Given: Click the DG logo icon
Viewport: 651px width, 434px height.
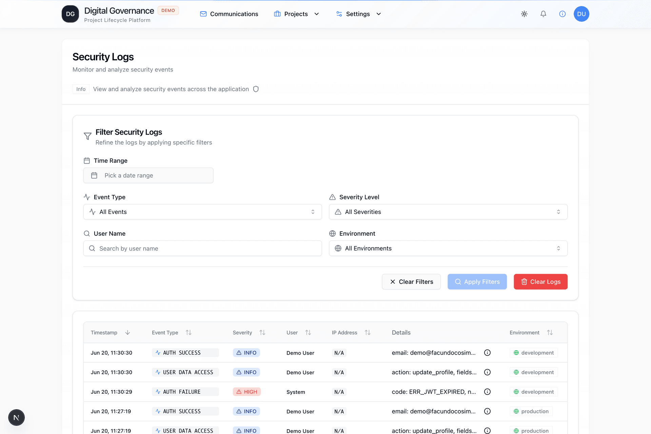Looking at the screenshot, I should point(70,14).
